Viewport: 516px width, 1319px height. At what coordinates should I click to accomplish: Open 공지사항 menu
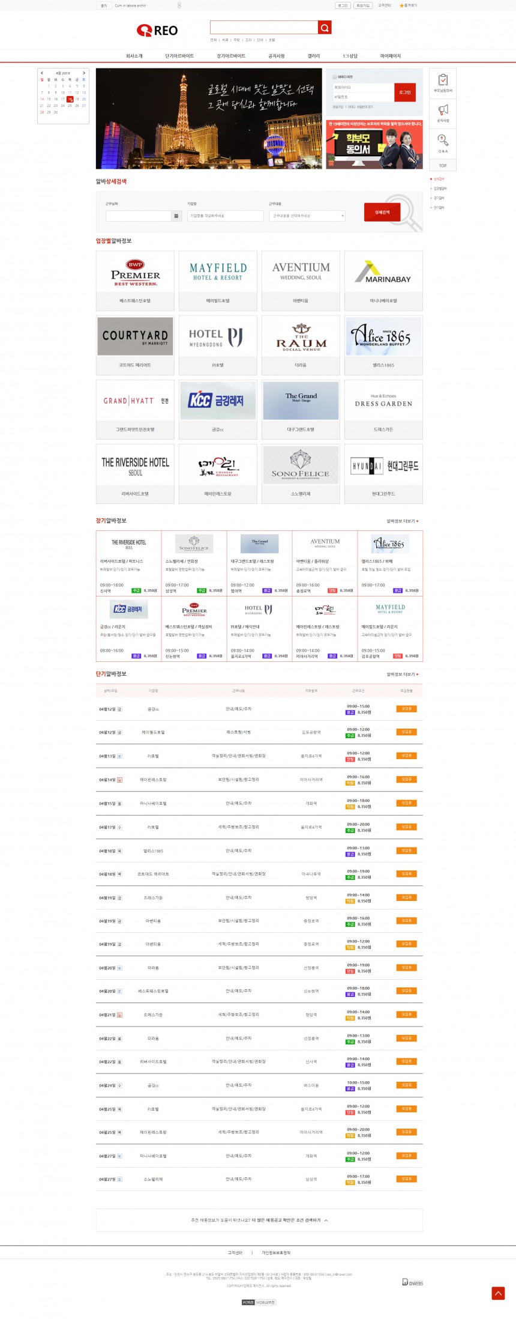click(277, 56)
